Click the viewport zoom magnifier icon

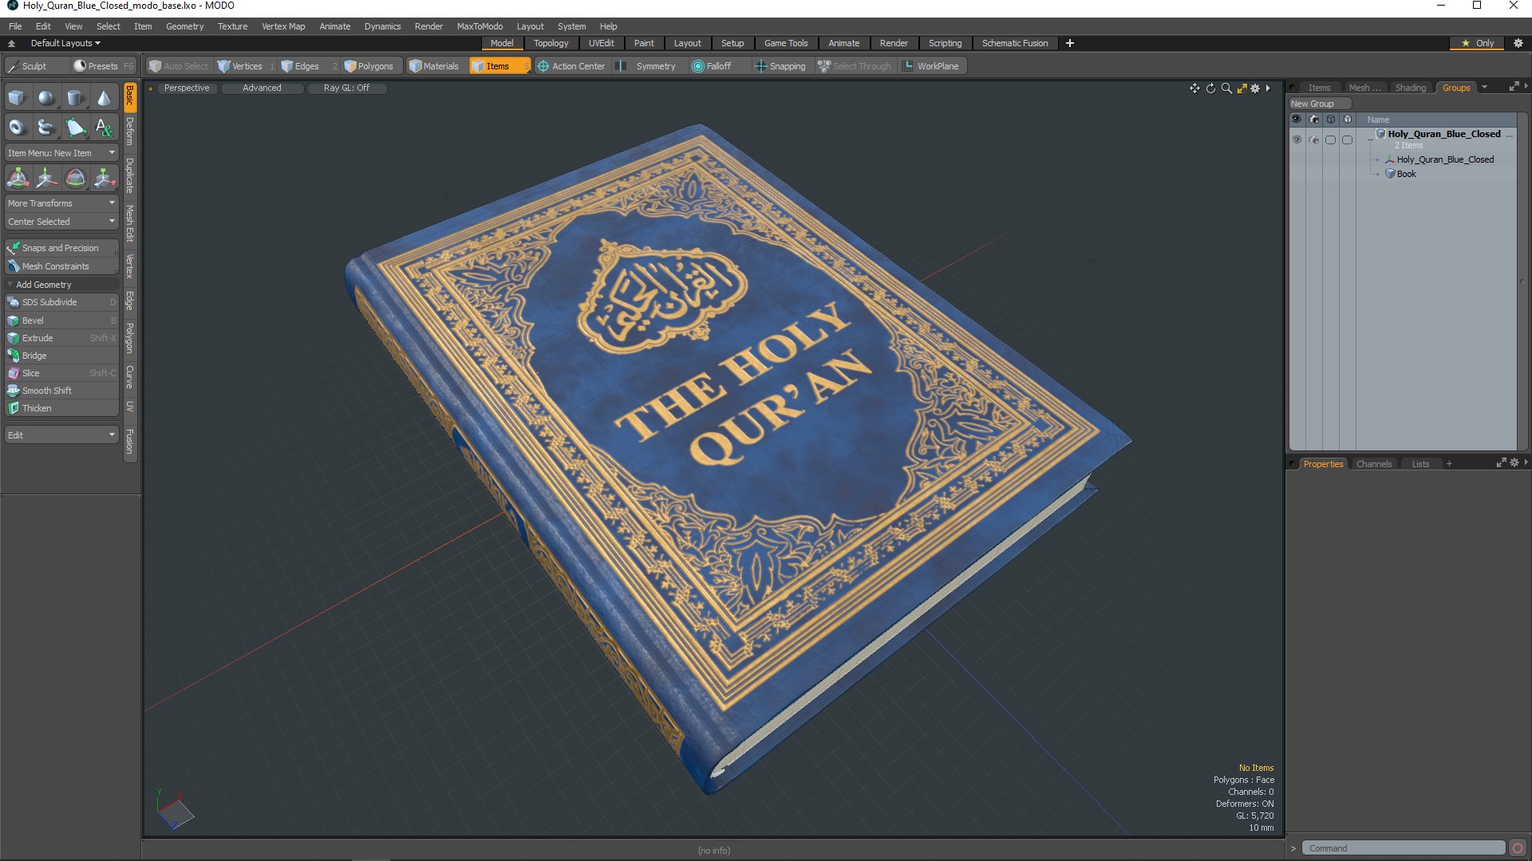(x=1226, y=88)
